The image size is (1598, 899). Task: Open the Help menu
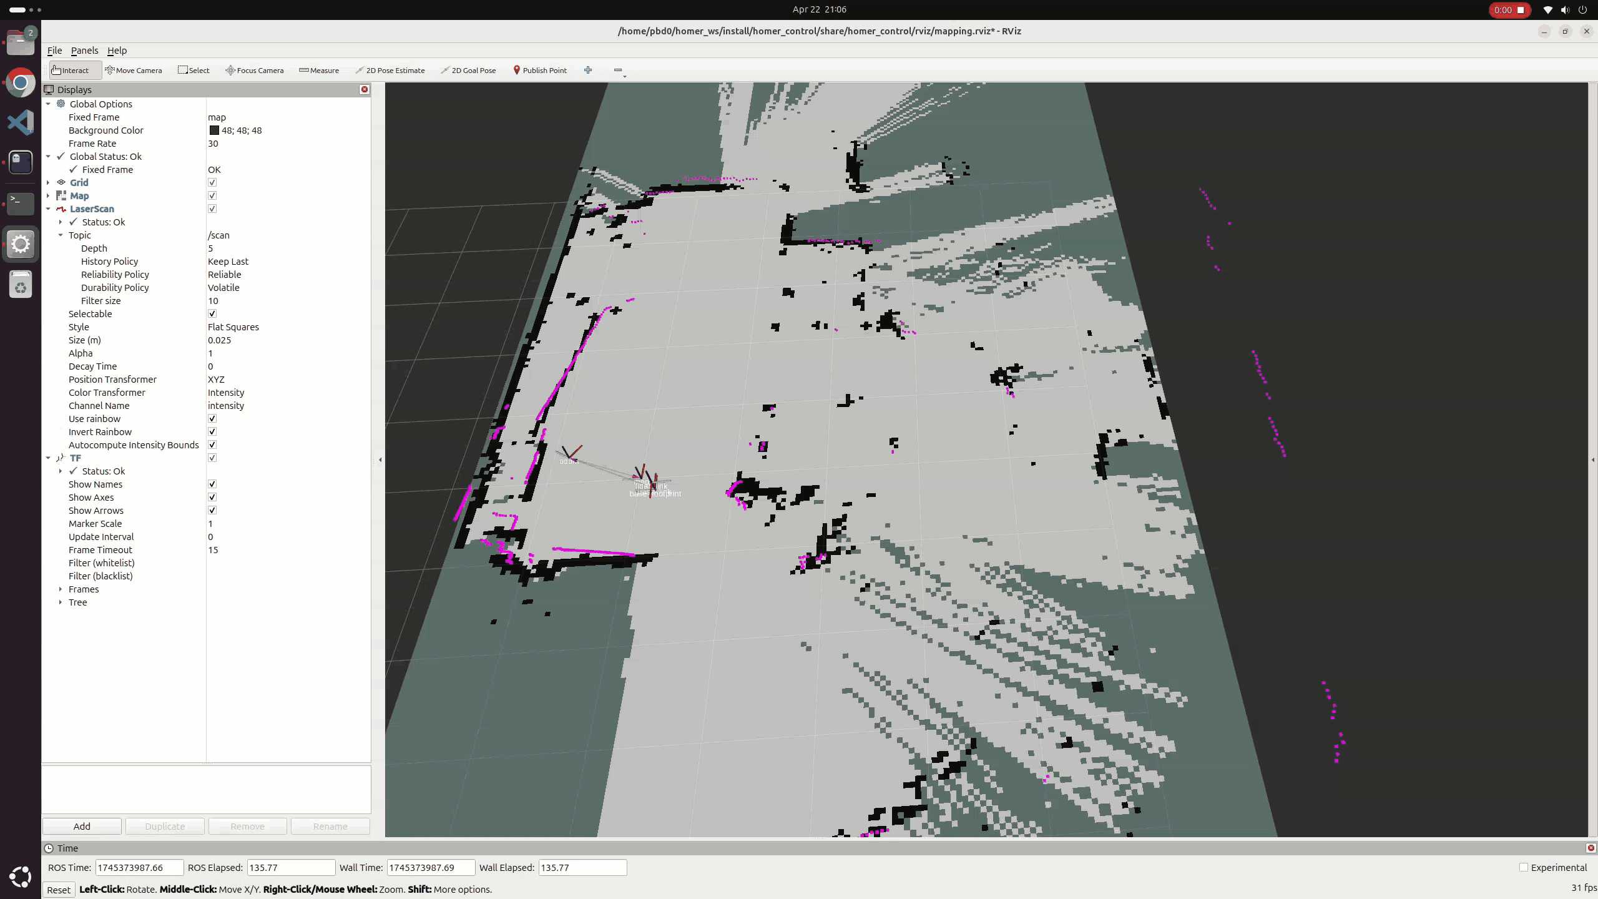click(x=117, y=50)
